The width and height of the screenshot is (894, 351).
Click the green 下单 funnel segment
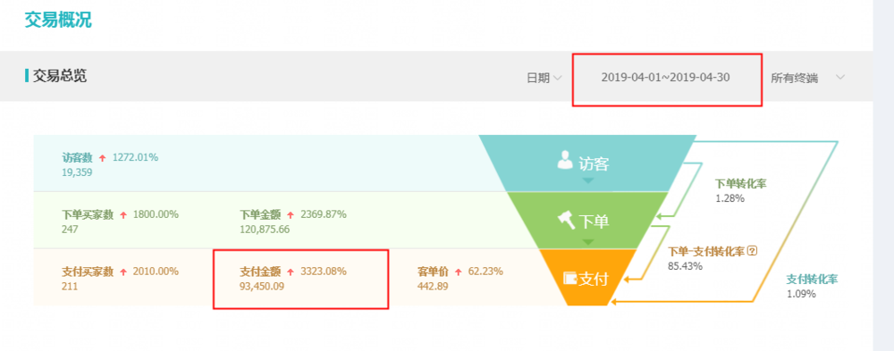click(x=587, y=221)
